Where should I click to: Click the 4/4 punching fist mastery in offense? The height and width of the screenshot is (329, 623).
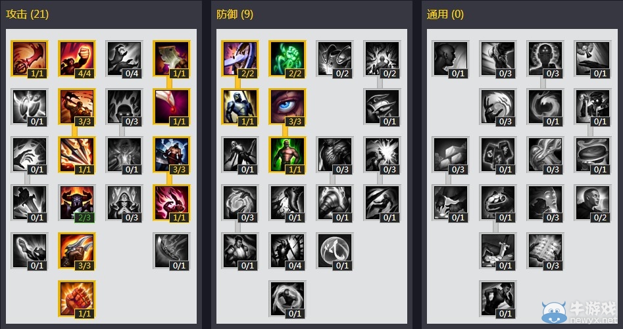click(77, 59)
